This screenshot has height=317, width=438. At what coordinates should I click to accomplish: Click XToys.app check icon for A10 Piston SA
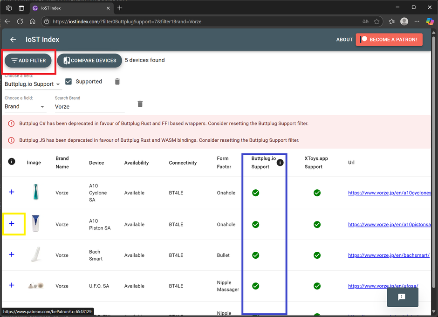click(317, 225)
